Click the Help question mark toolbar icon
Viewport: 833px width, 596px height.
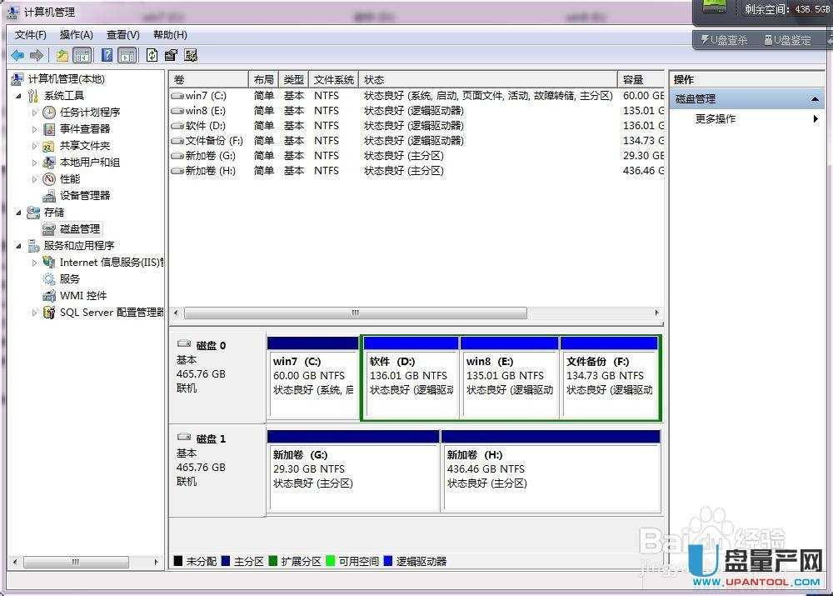[107, 55]
